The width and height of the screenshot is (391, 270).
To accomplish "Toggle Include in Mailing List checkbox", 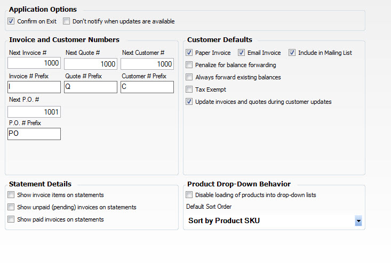I will [x=292, y=53].
